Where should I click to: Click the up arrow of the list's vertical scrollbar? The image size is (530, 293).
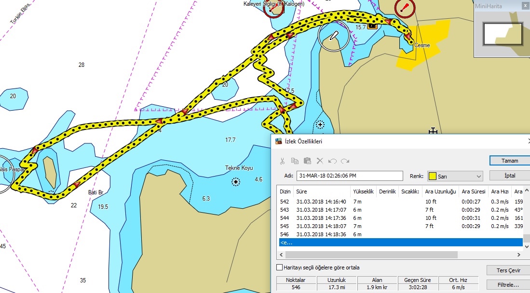(526, 191)
